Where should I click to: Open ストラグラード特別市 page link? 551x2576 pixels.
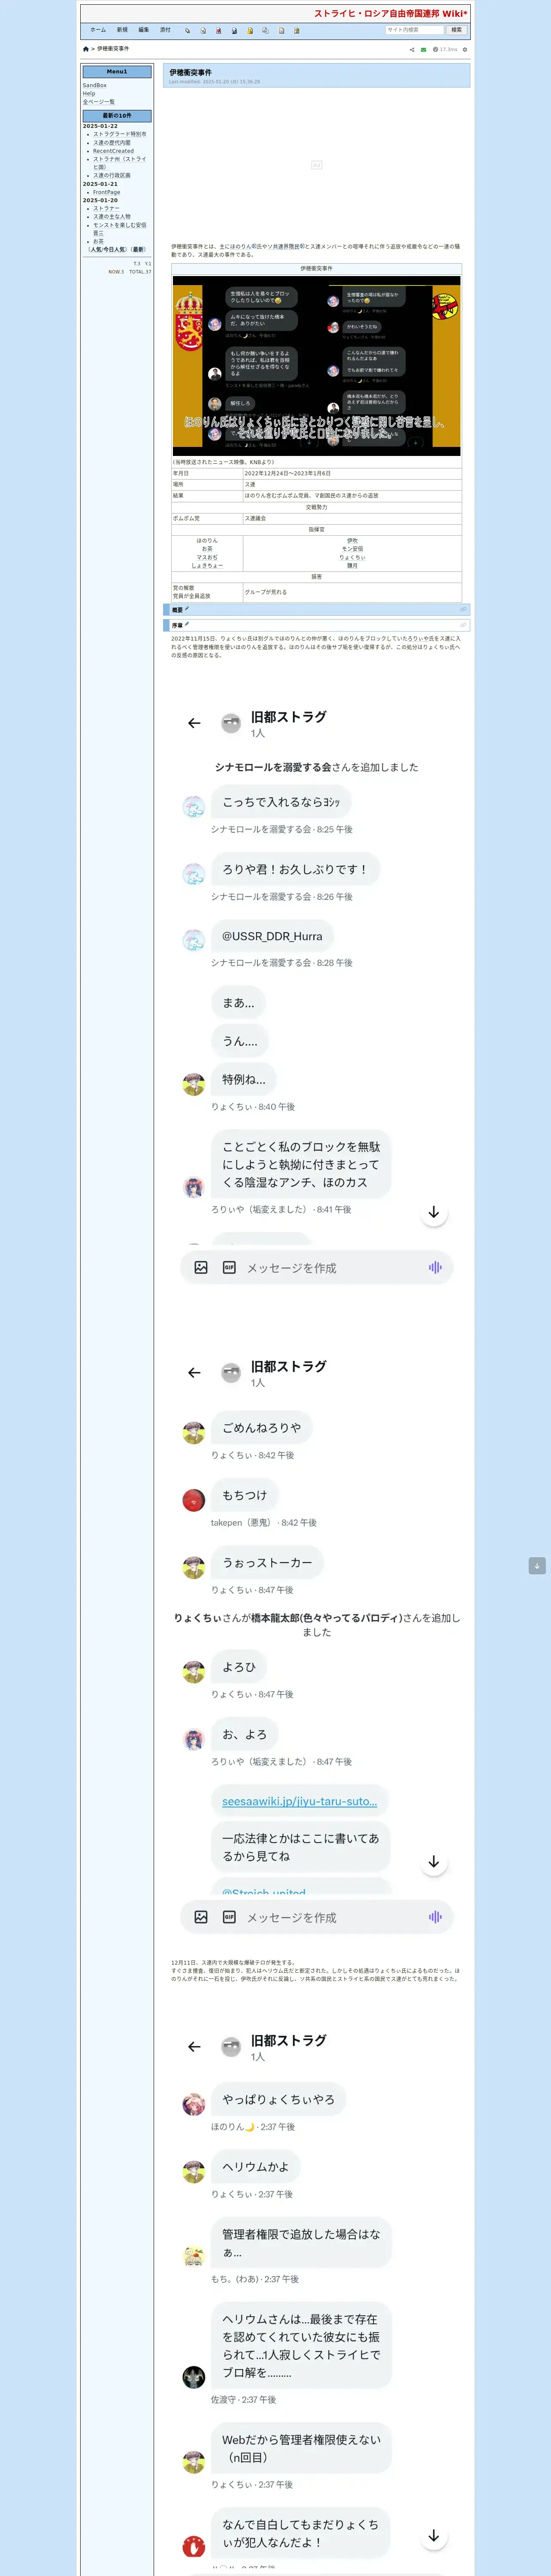120,134
